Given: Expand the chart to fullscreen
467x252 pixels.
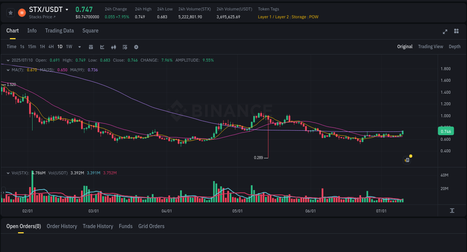Looking at the screenshot, I should click(x=445, y=32).
